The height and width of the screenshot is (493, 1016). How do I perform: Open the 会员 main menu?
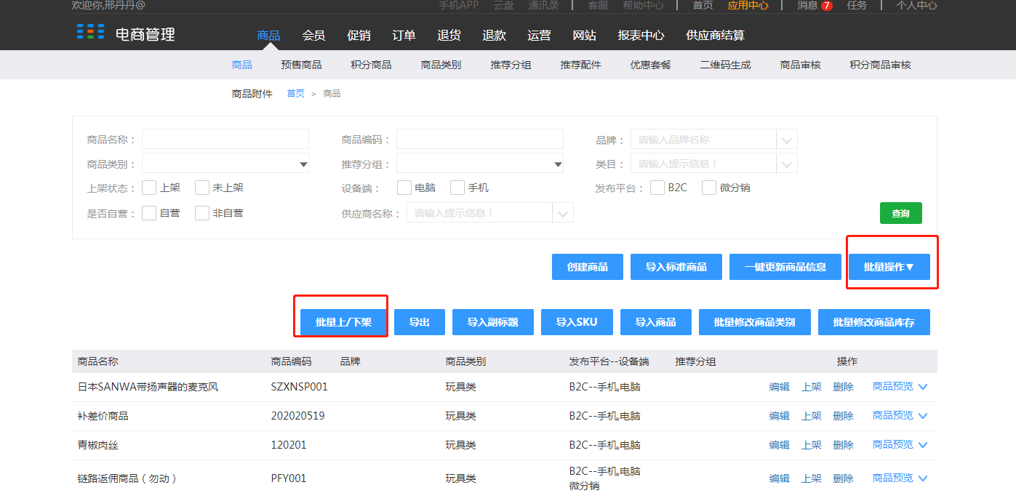tap(313, 36)
